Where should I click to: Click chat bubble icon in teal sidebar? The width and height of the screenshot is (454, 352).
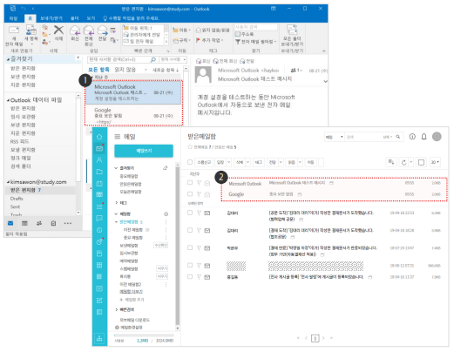point(99,218)
